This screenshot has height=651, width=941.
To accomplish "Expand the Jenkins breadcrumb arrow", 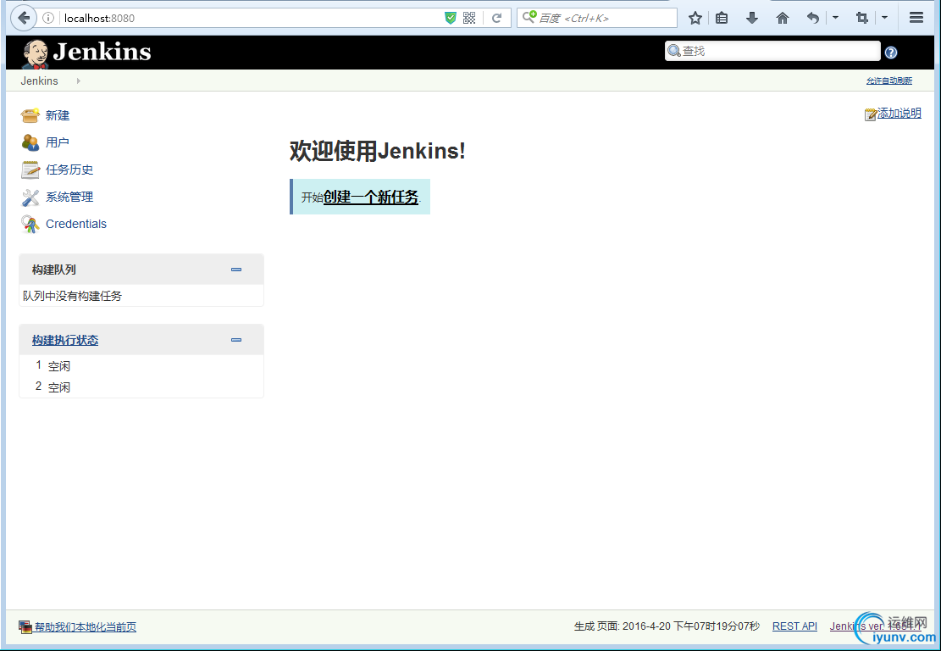I will (x=79, y=81).
